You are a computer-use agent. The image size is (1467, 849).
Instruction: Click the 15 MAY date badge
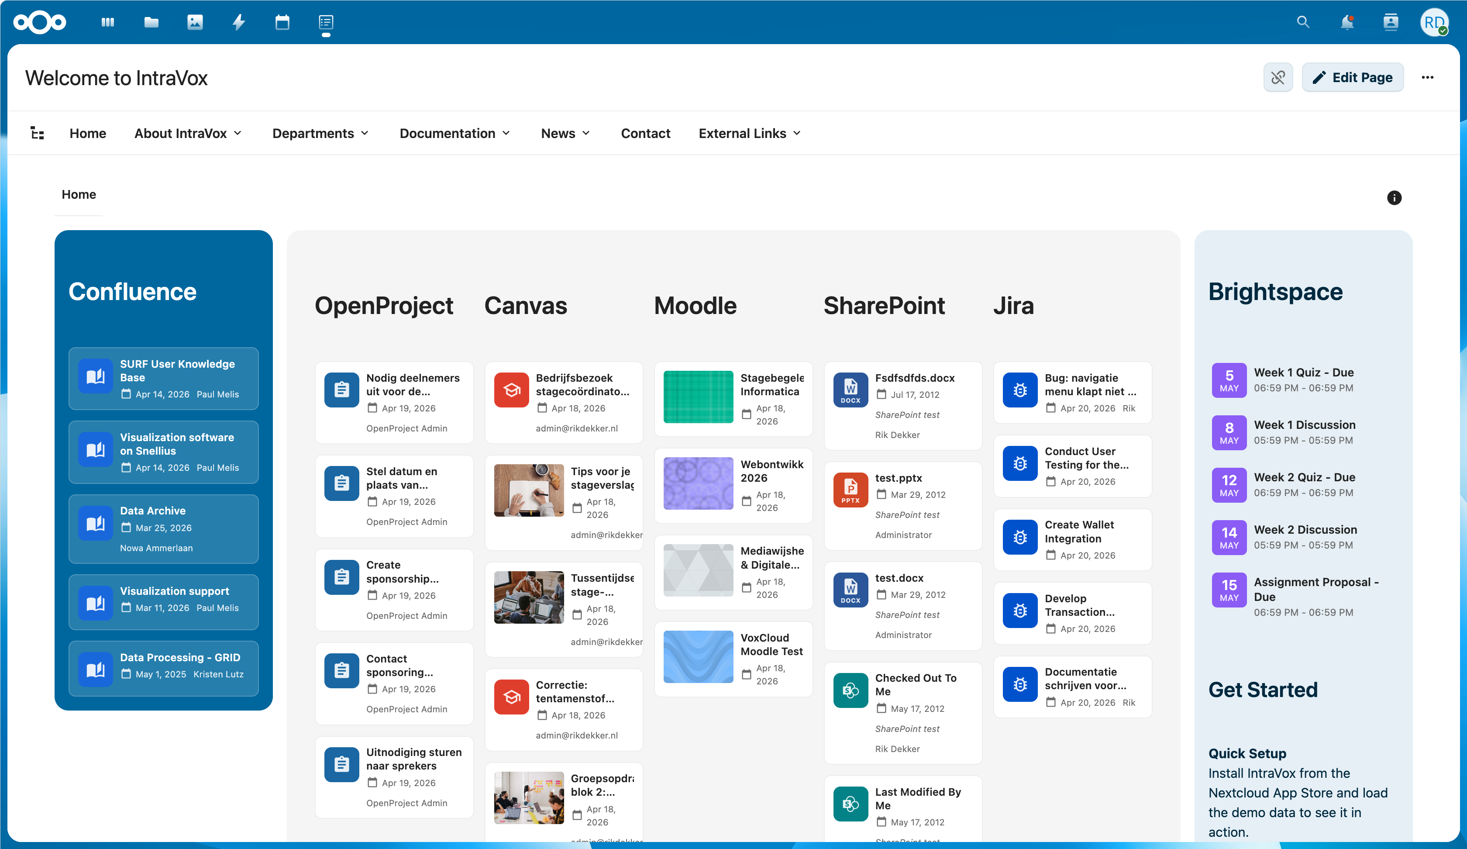point(1229,590)
